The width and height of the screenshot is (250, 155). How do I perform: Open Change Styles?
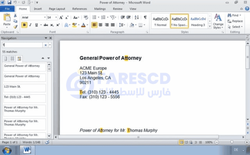coord(218,21)
